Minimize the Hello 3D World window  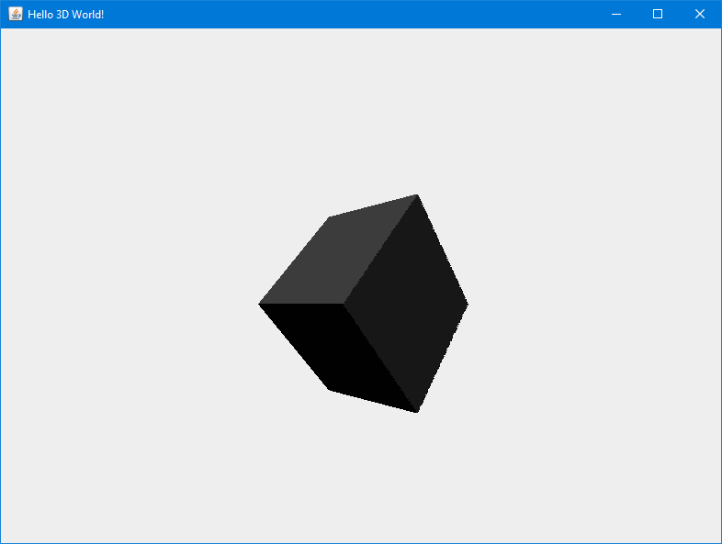pos(616,15)
